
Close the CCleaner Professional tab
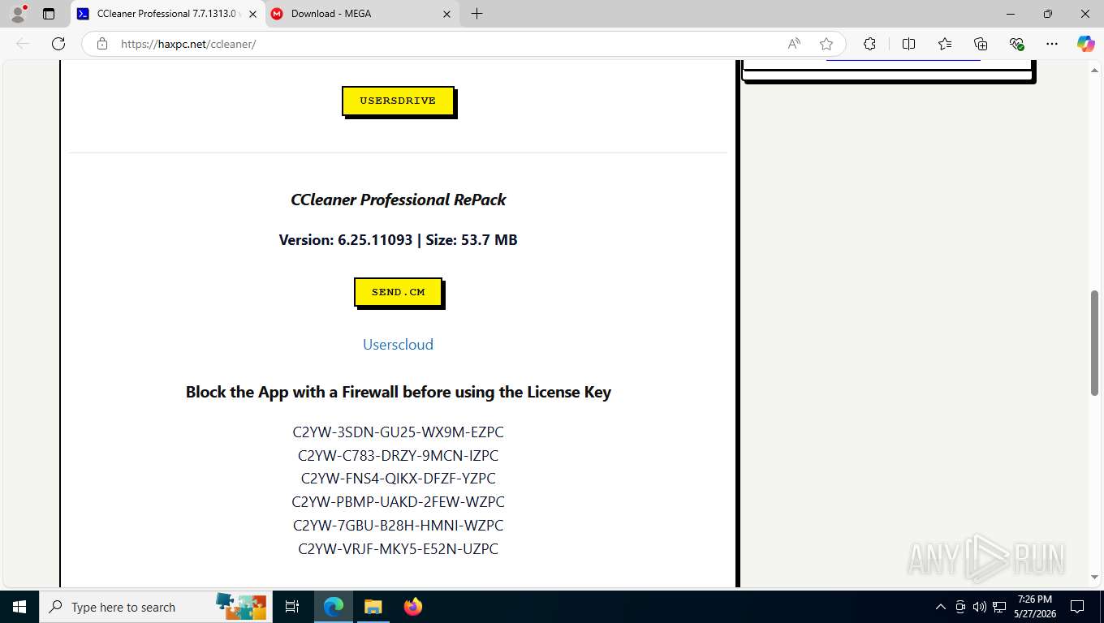253,14
